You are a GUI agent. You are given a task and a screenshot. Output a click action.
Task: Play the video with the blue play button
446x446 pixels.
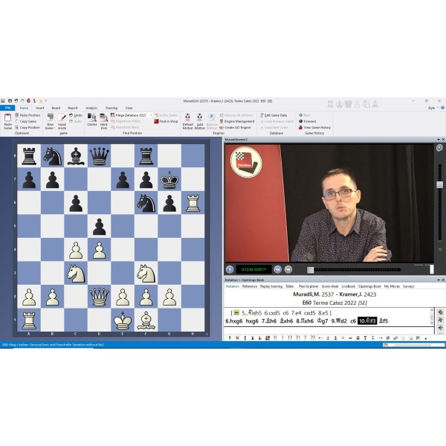tap(230, 269)
